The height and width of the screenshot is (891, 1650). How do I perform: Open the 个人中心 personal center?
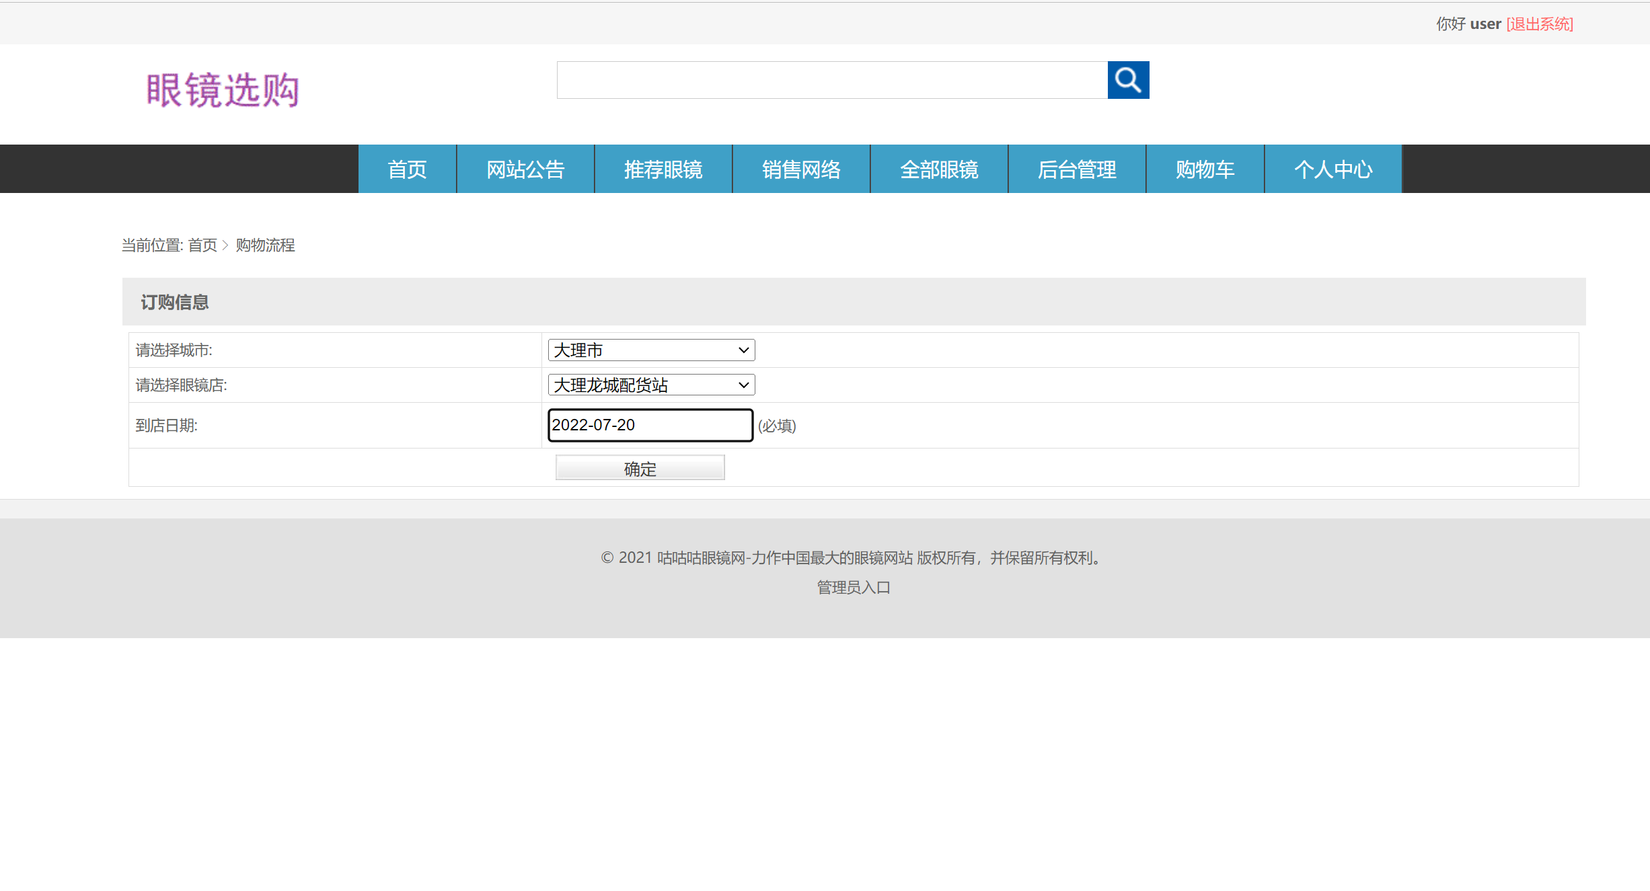point(1333,169)
